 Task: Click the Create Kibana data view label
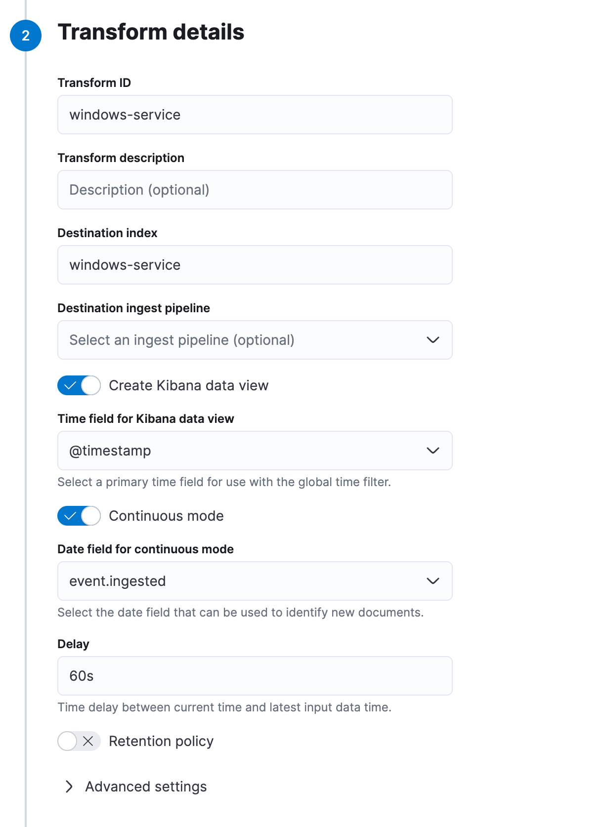click(x=188, y=385)
